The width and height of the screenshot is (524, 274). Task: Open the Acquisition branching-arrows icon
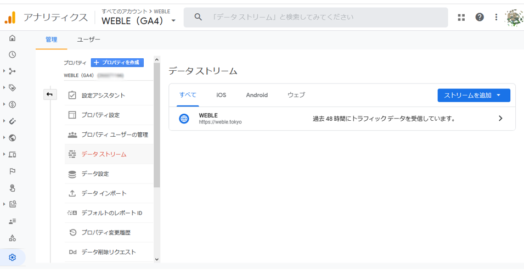pos(13,71)
